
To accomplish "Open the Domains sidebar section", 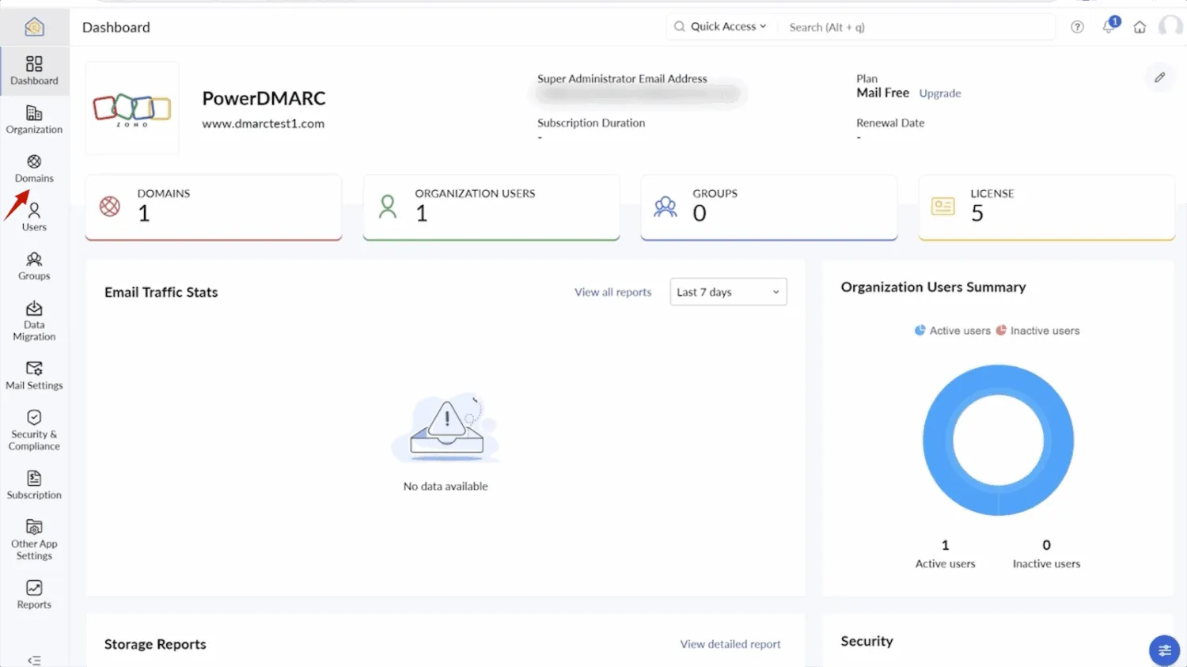I will click(34, 169).
